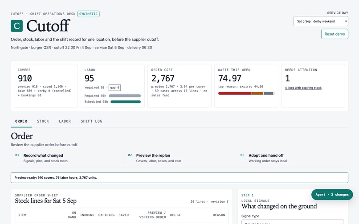Click the Signal type label

tap(250, 216)
